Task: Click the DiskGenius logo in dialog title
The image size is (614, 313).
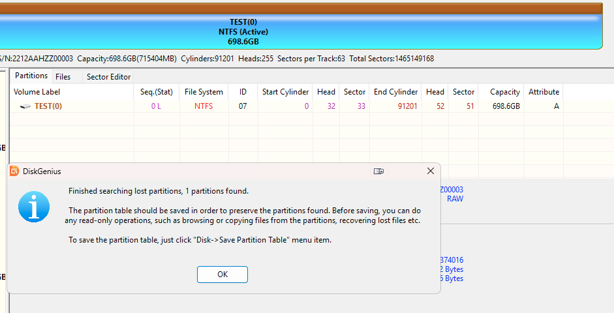Action: [14, 171]
